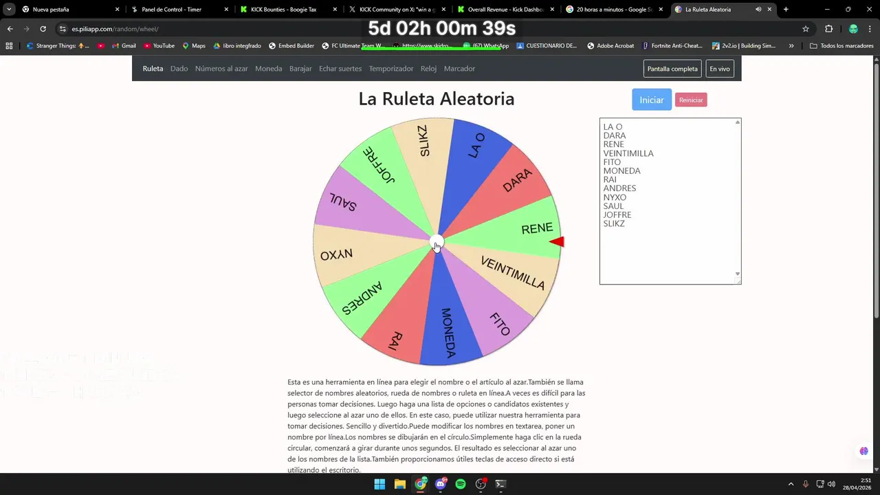Click the Reiniciar button

(691, 100)
